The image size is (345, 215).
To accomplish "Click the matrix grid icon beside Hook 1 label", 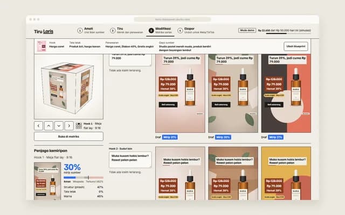I will click(x=79, y=126).
